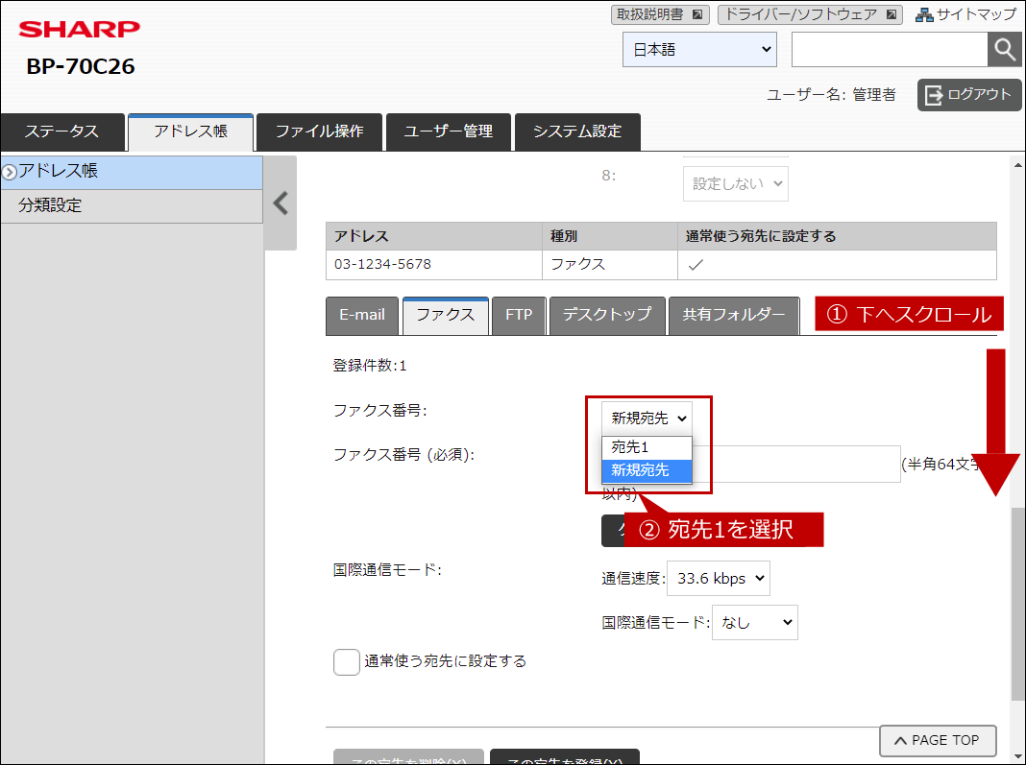Switch to the ファクス destination tab

pyautogui.click(x=446, y=315)
